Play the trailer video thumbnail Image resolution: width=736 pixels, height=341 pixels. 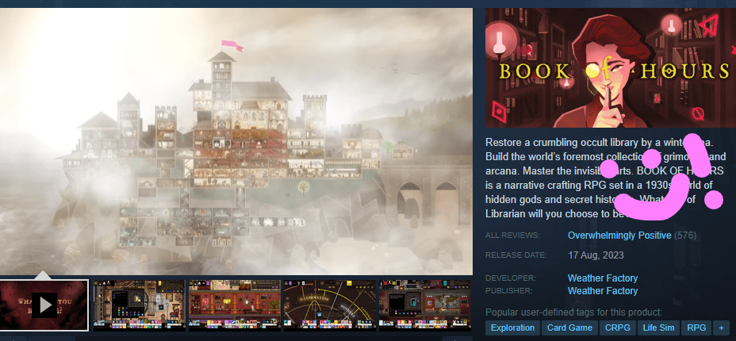(44, 305)
